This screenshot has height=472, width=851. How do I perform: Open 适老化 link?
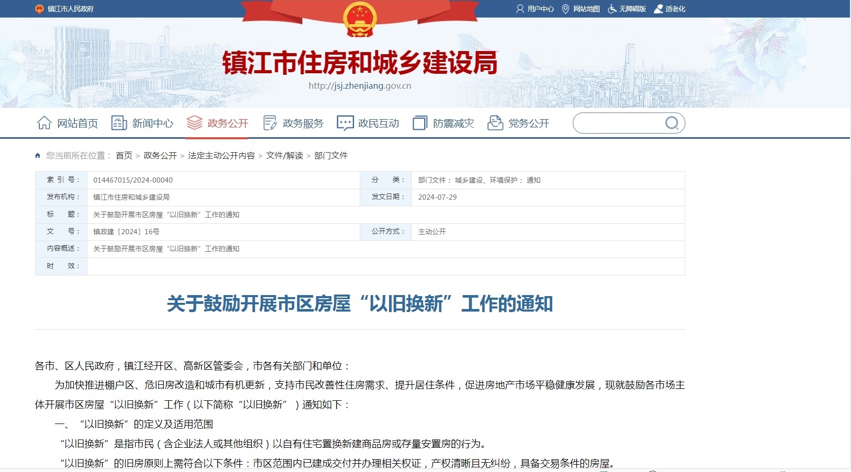tap(676, 9)
